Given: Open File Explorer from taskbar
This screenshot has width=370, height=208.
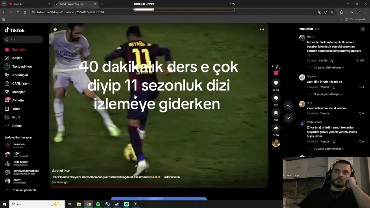Looking at the screenshot, I should tap(79, 204).
